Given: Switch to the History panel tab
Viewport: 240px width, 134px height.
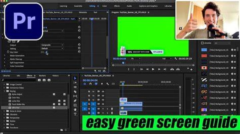Looking at the screenshot, I should (x=55, y=76).
